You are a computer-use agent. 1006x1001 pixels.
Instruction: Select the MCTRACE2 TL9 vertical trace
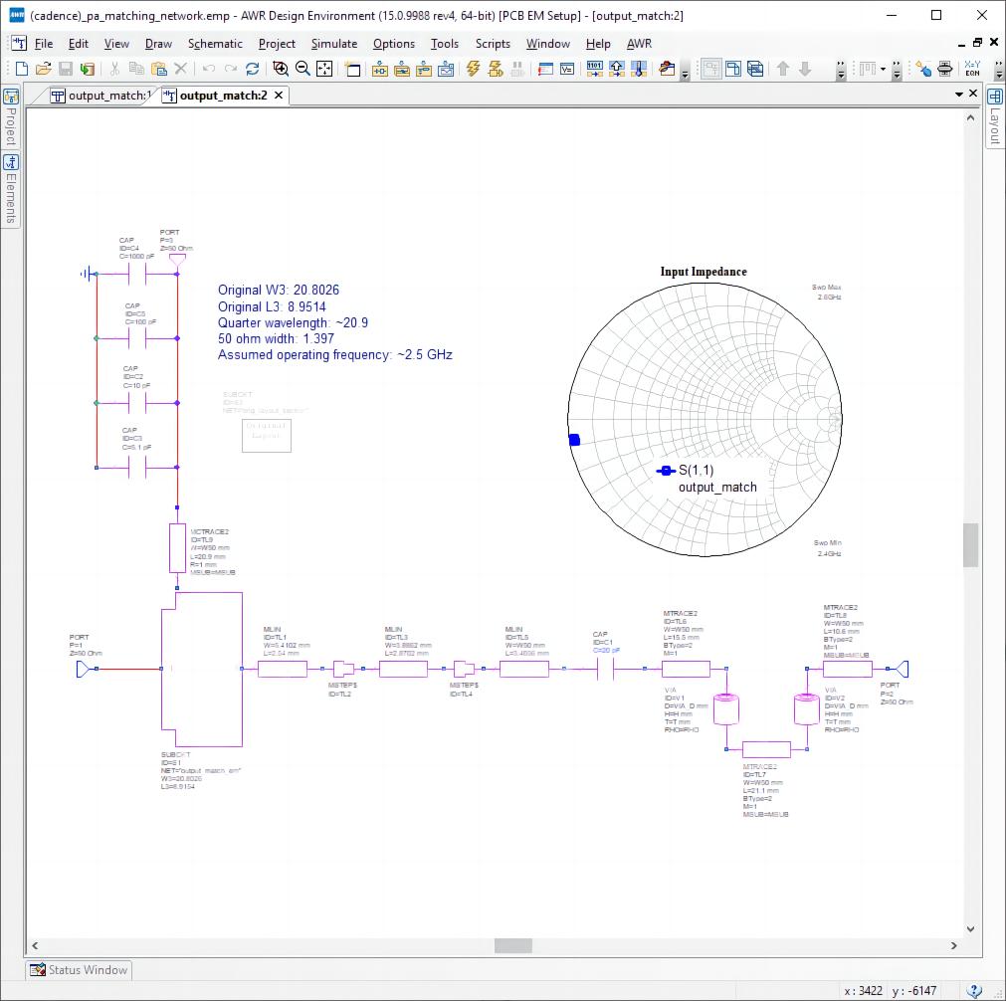click(178, 548)
